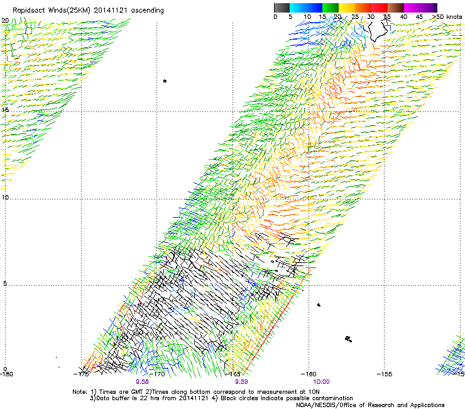Click the small island marker southeast of -160, 5N
The width and height of the screenshot is (465, 409).
(x=319, y=305)
